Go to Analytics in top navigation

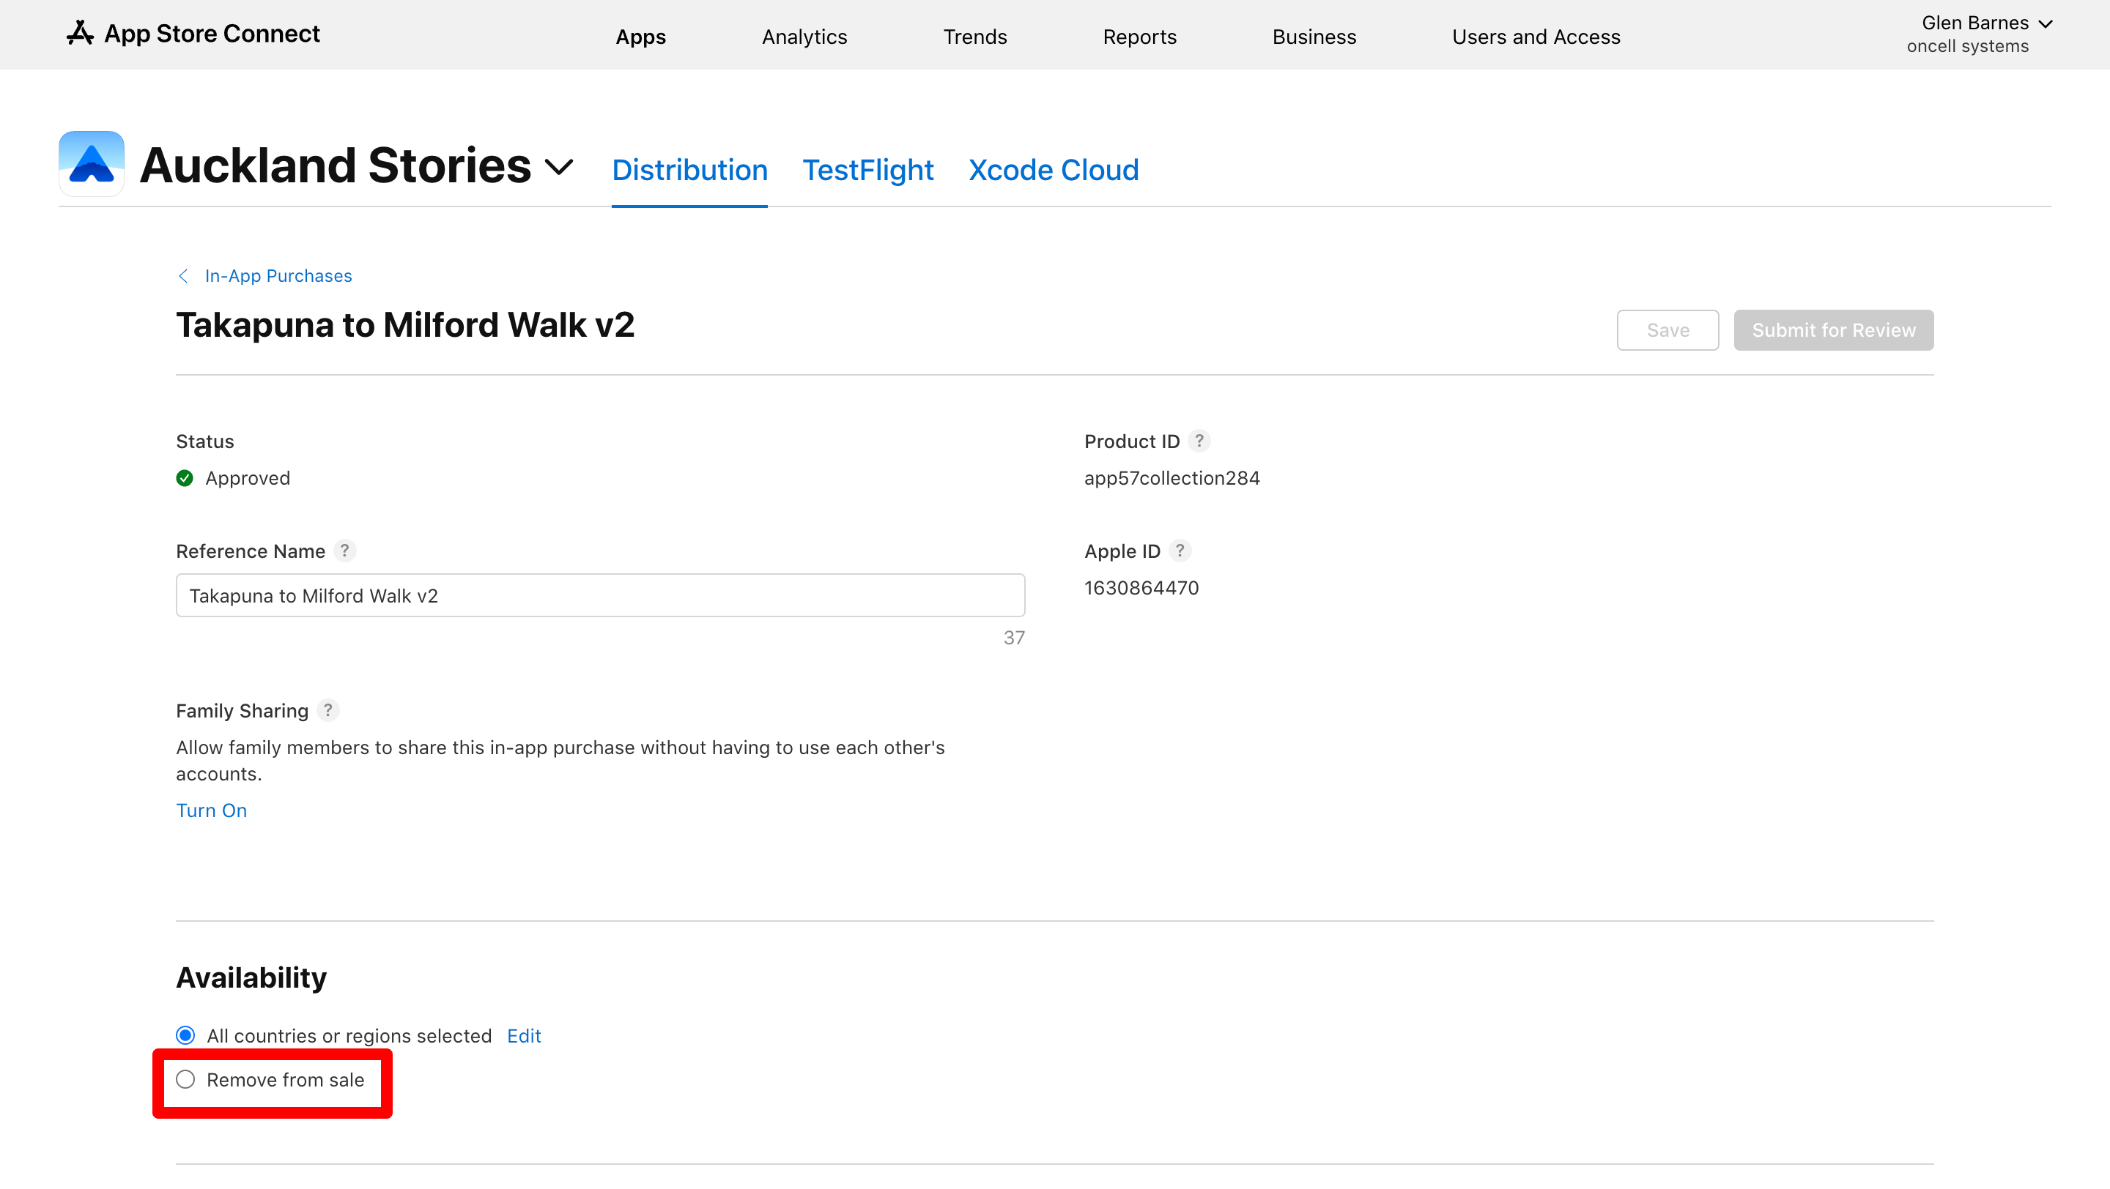pyautogui.click(x=804, y=37)
